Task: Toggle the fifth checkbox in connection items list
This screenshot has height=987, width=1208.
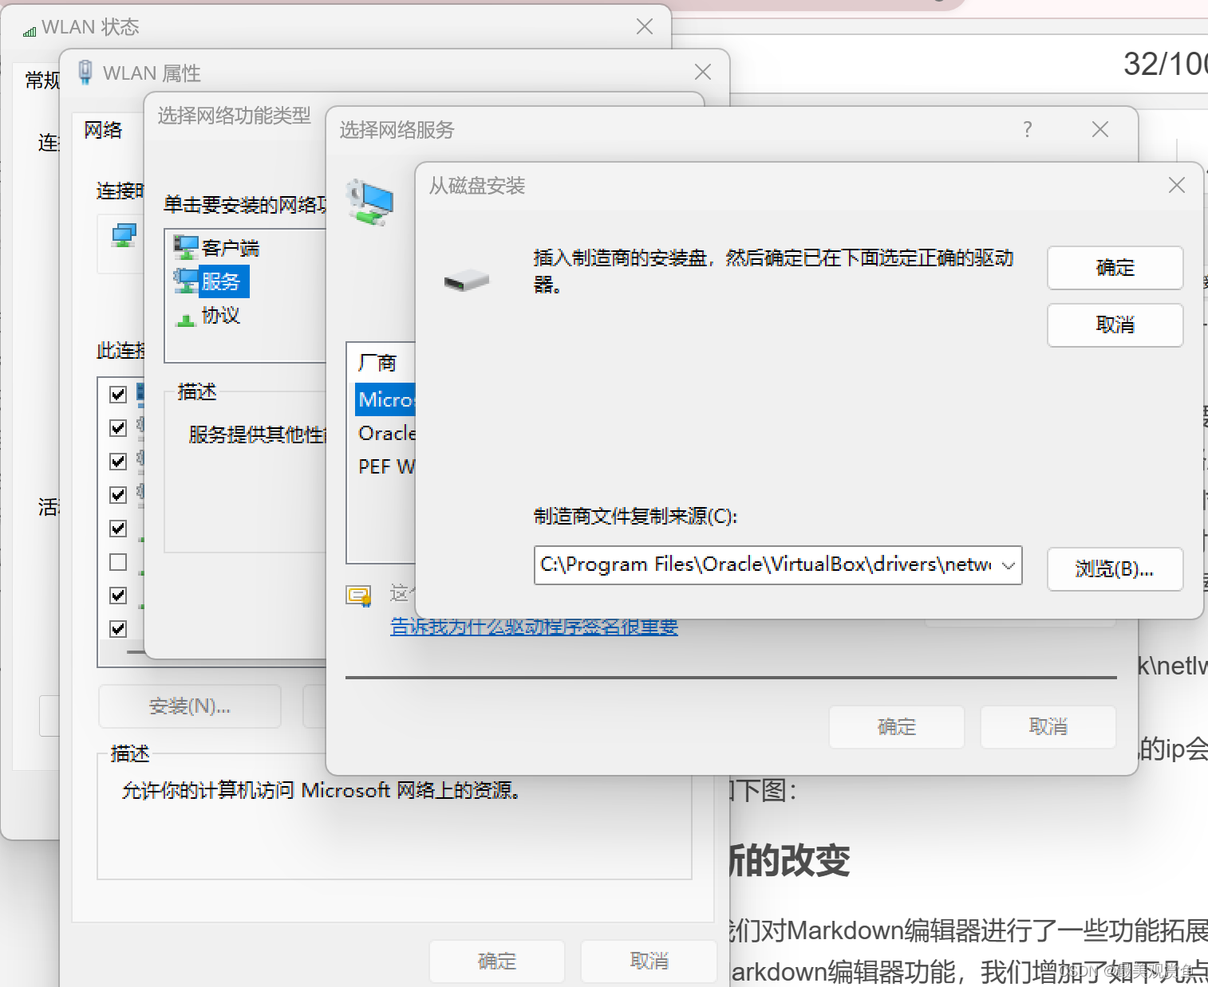Action: pos(118,529)
